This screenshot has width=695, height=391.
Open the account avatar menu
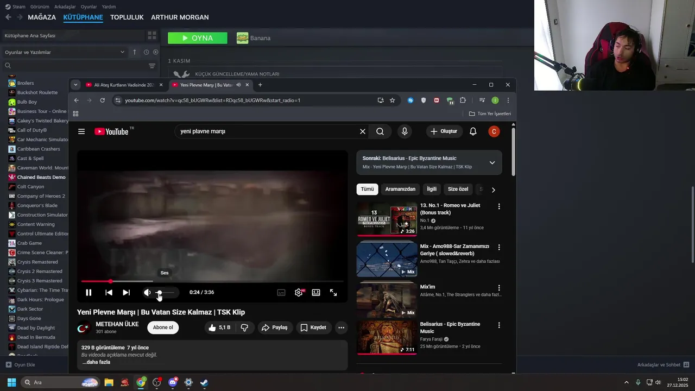click(494, 131)
